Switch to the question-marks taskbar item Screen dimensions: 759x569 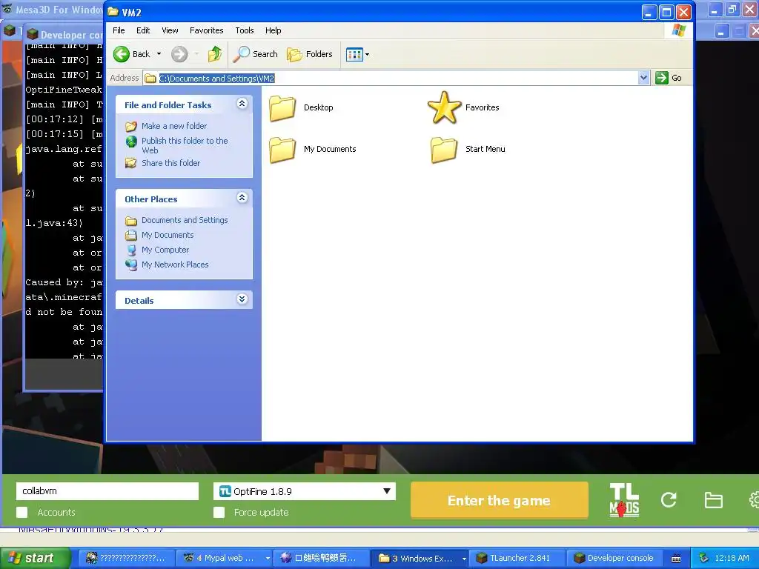(x=126, y=559)
